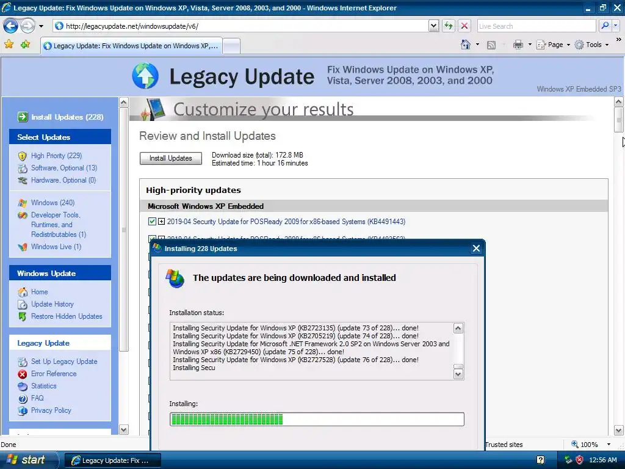This screenshot has height=469, width=625.
Task: Click the Legacy Update globe logo
Action: [145, 76]
